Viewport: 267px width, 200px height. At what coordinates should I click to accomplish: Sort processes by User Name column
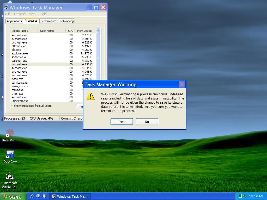[x=52, y=31]
